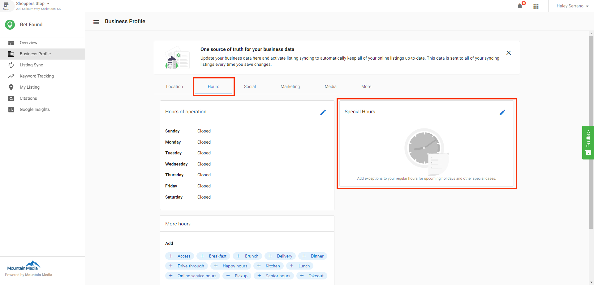The width and height of the screenshot is (594, 285).
Task: Open the Haley Serrano account menu
Action: tap(572, 6)
